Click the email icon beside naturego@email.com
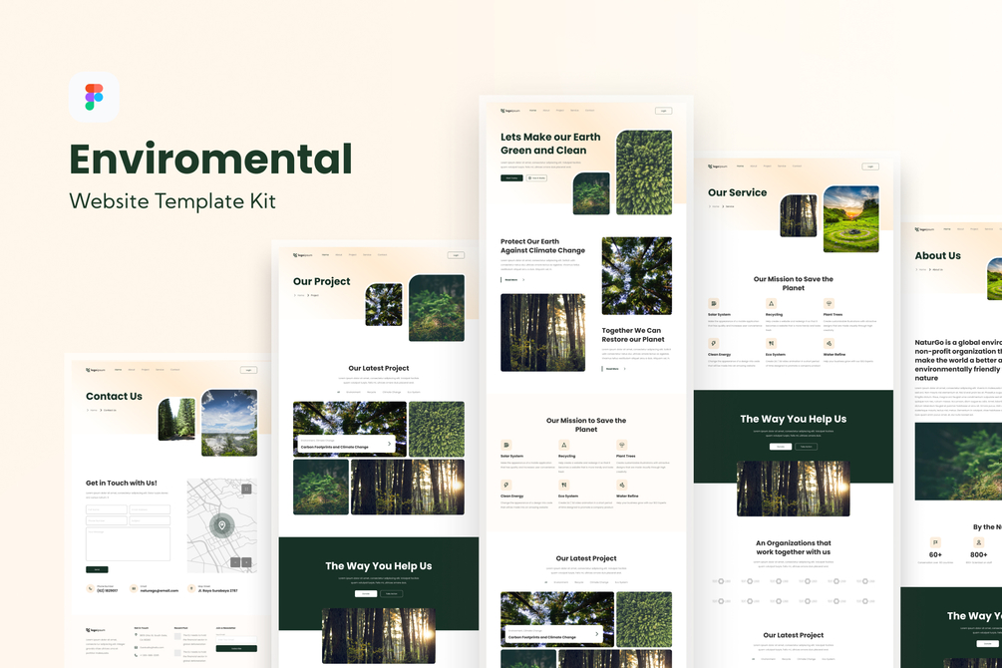The image size is (1002, 668). coord(134,588)
